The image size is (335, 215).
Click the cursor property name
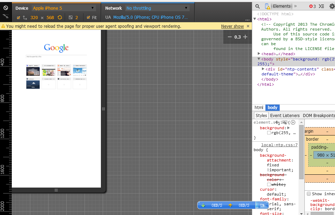(x=268, y=189)
